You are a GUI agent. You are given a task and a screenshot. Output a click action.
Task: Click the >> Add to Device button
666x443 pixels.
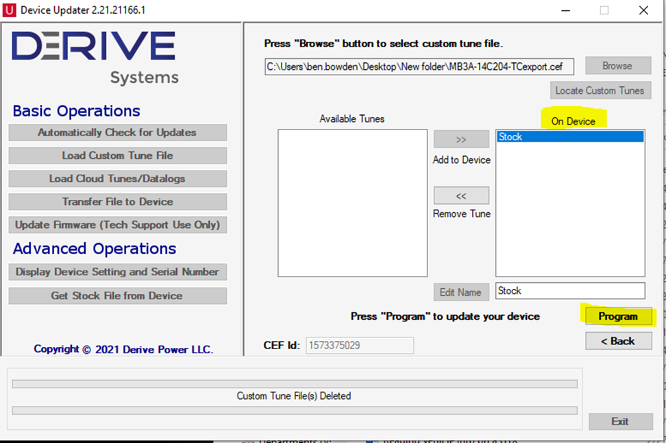point(461,139)
